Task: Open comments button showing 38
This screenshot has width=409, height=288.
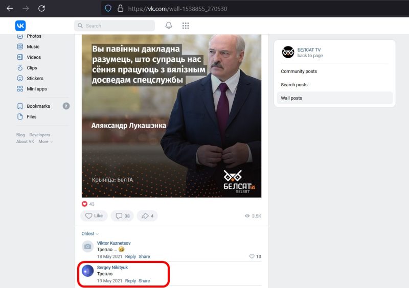Action: (x=123, y=216)
